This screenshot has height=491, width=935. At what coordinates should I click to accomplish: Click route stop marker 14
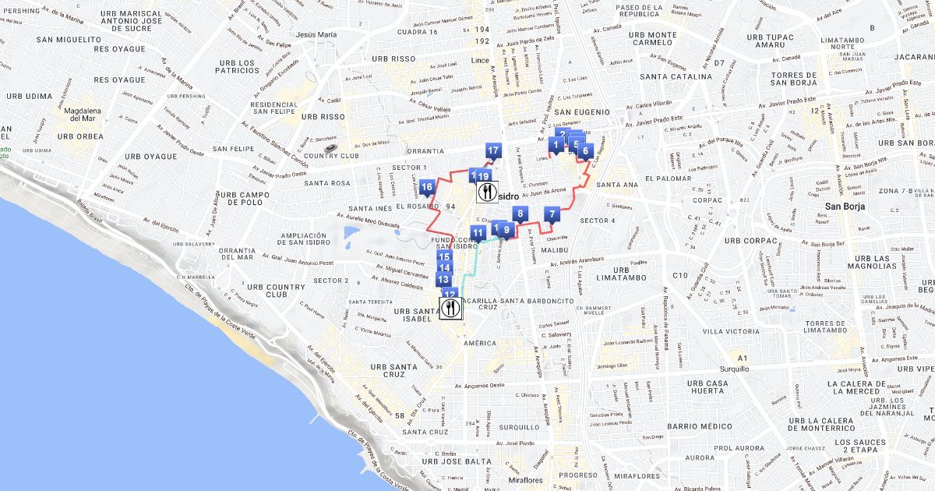(x=444, y=268)
